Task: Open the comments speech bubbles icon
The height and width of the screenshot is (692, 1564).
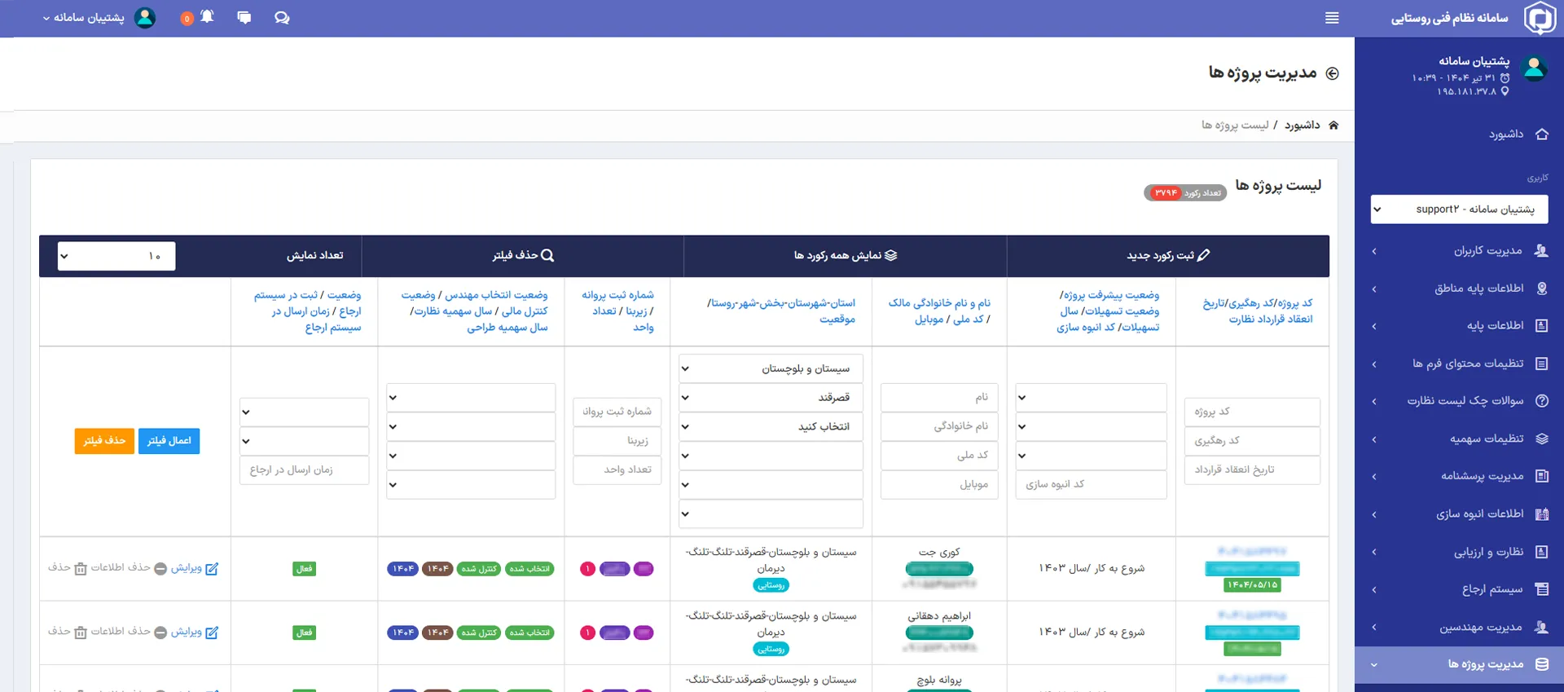Action: [x=282, y=17]
